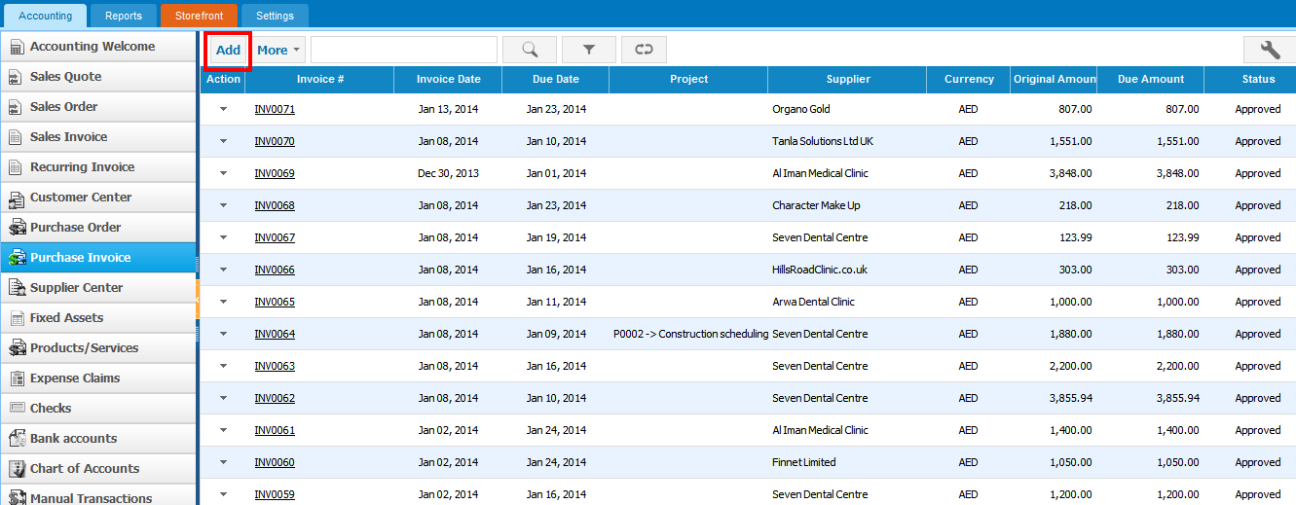Open the Settings tab
The width and height of the screenshot is (1296, 505).
click(275, 16)
